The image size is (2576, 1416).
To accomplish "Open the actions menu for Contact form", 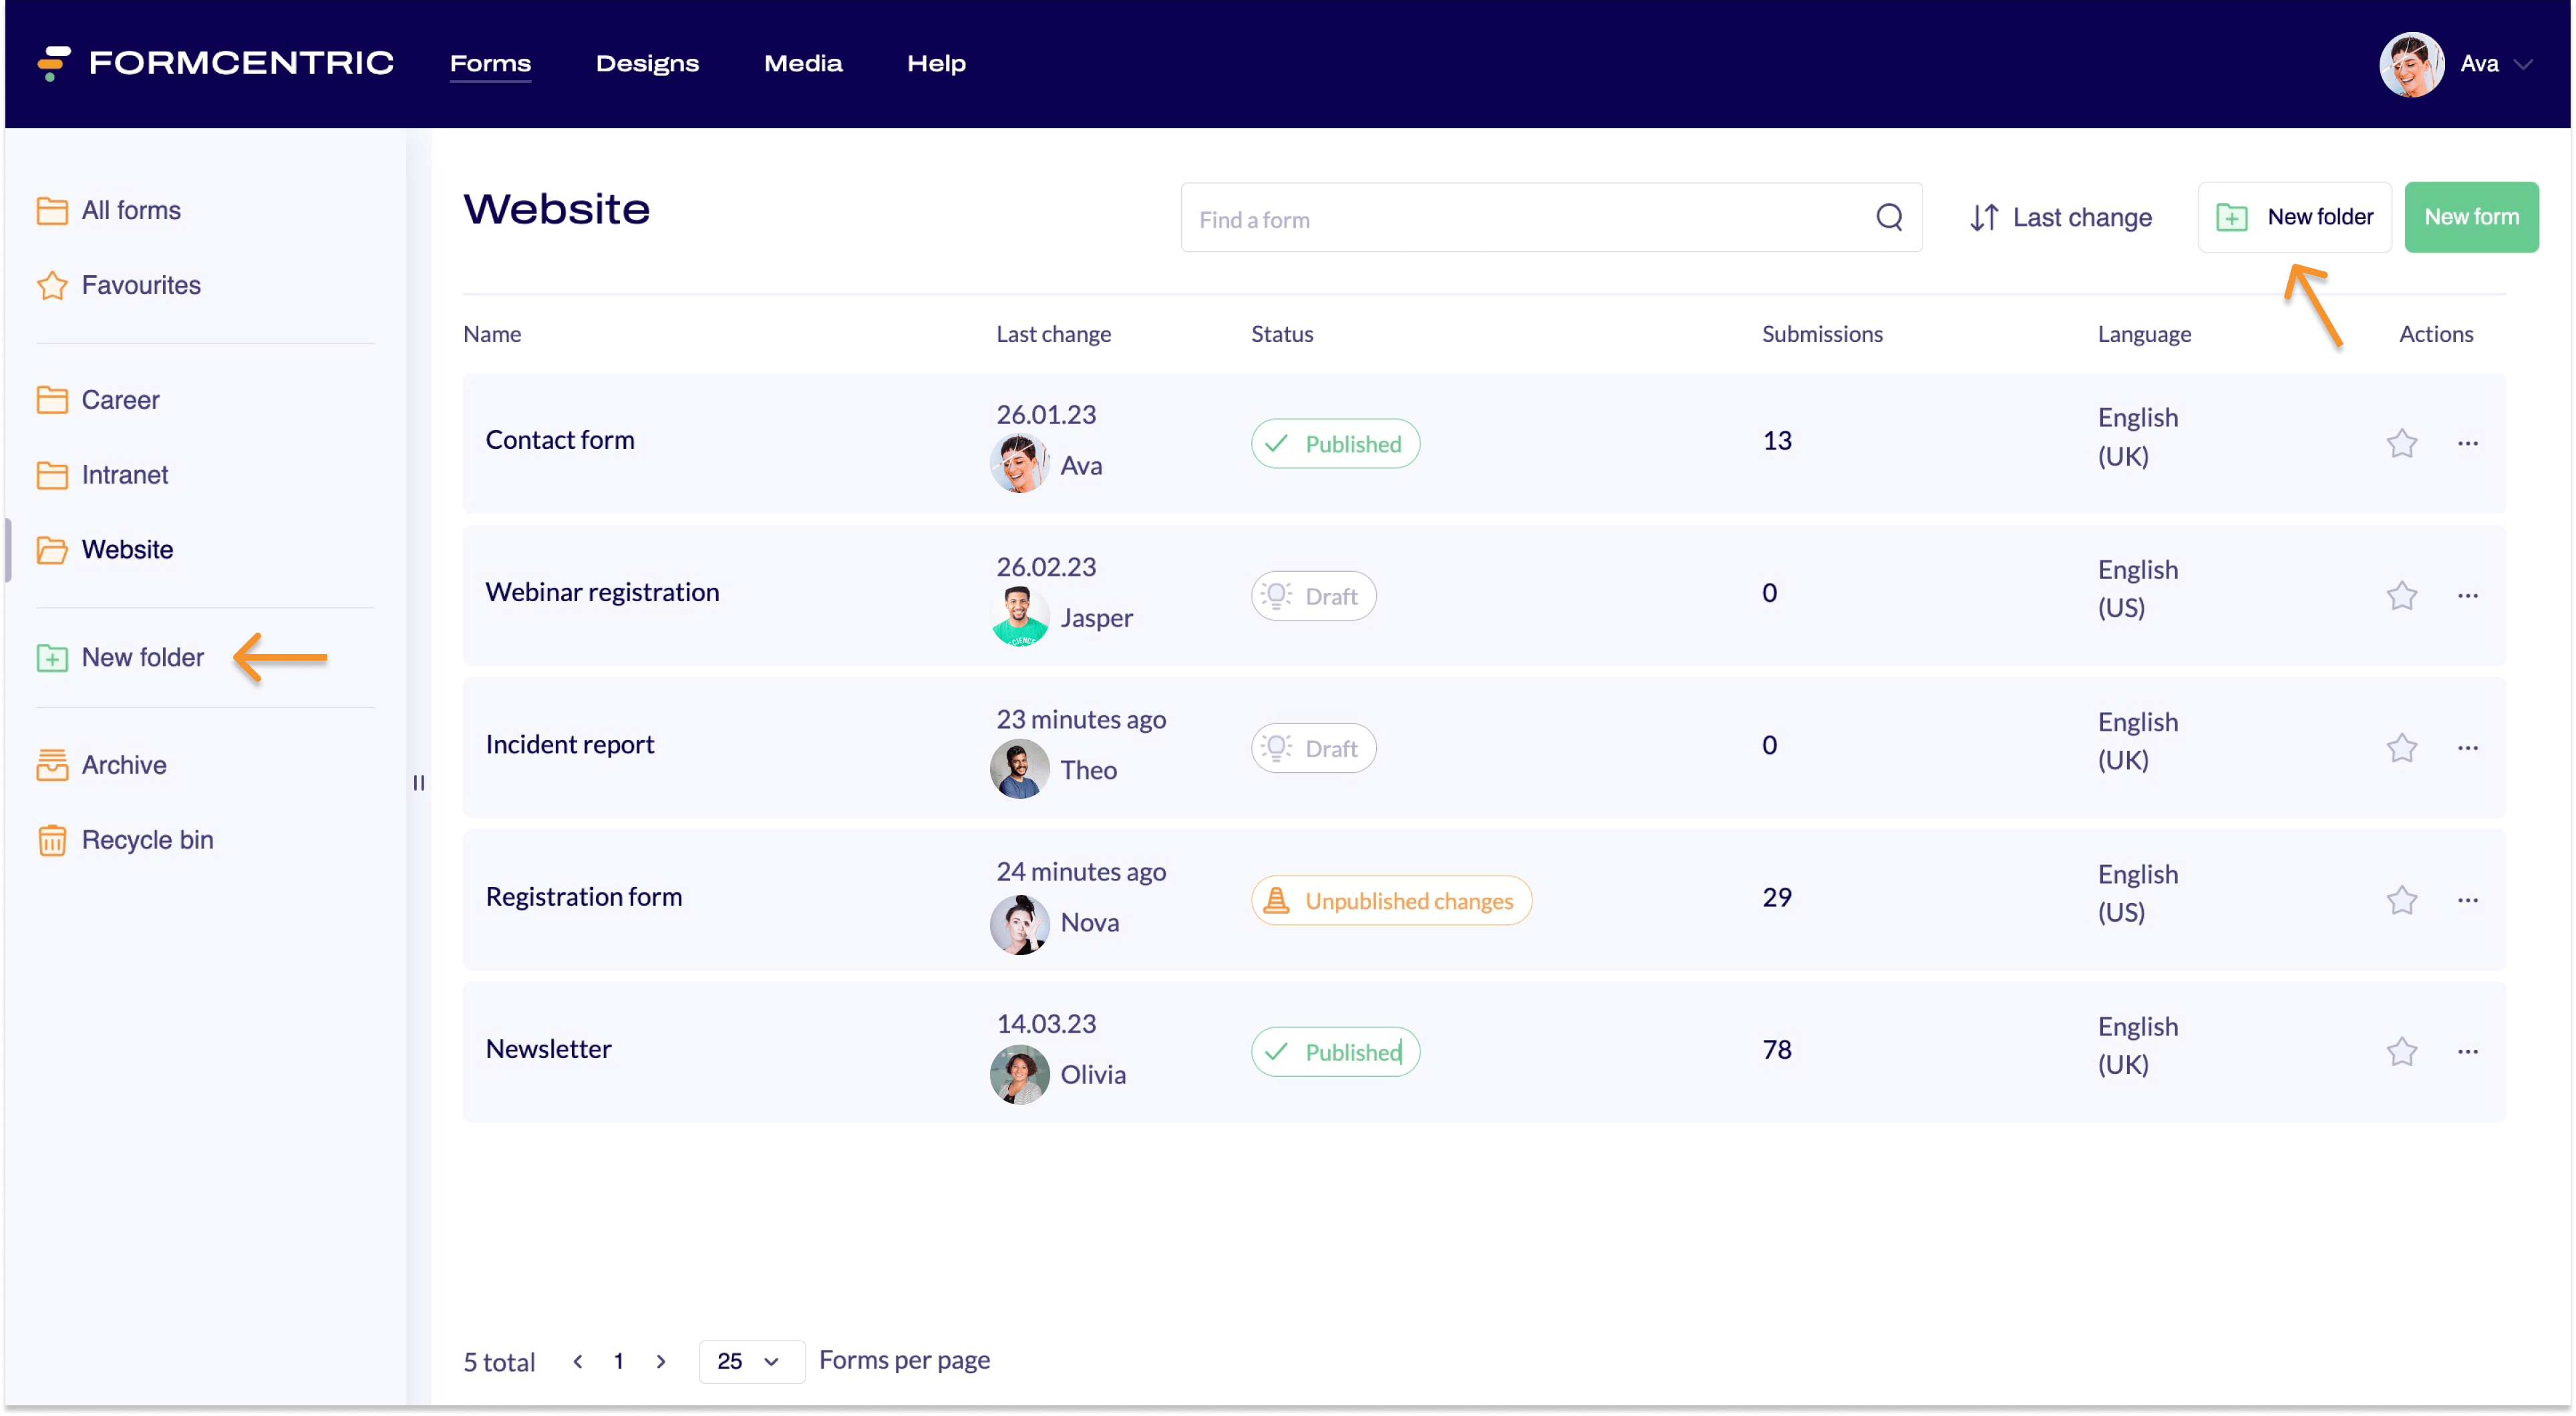I will (x=2468, y=443).
